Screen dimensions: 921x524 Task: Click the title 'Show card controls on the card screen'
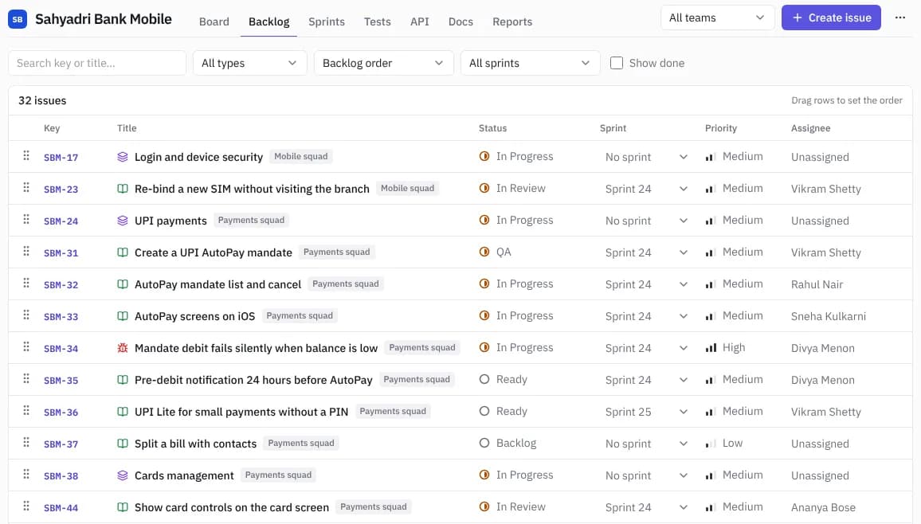click(x=231, y=507)
